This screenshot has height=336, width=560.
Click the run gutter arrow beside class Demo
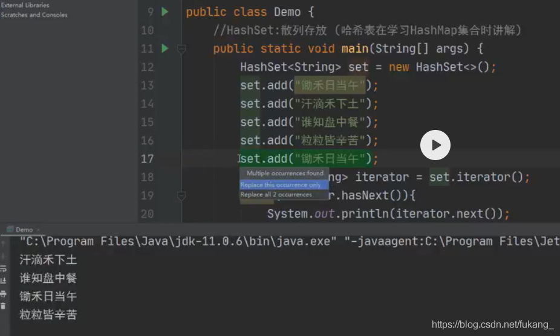[x=164, y=11]
